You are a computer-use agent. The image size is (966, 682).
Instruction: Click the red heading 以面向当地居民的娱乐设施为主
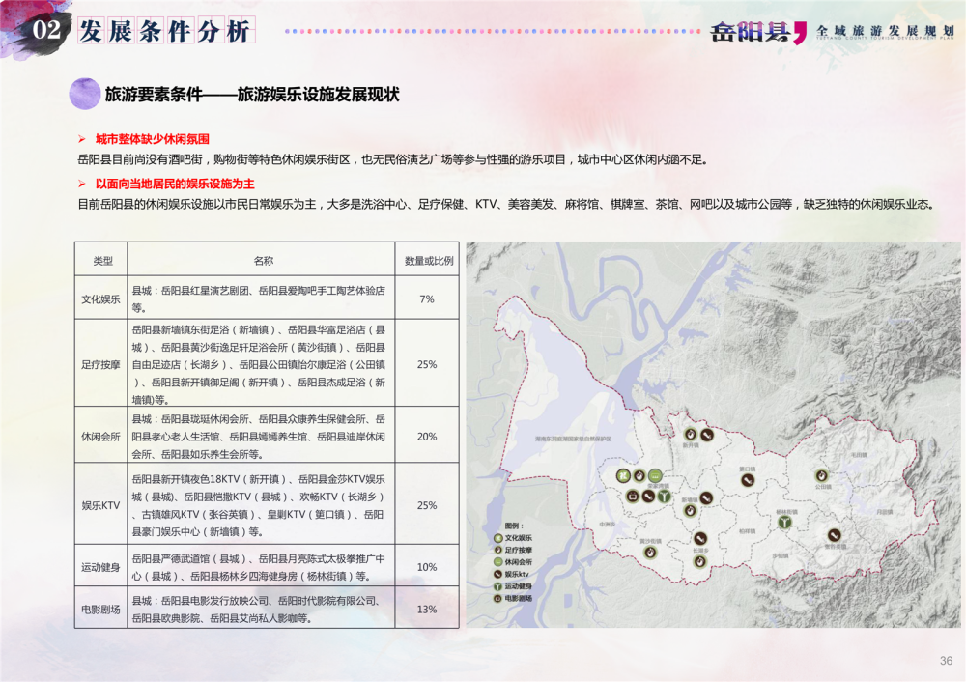(x=174, y=184)
